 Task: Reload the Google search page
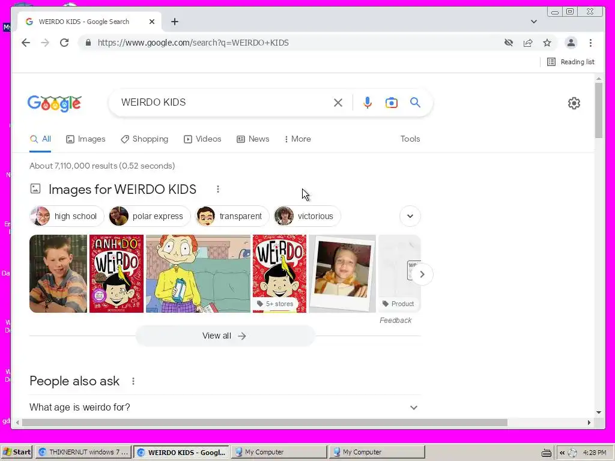[x=64, y=43]
